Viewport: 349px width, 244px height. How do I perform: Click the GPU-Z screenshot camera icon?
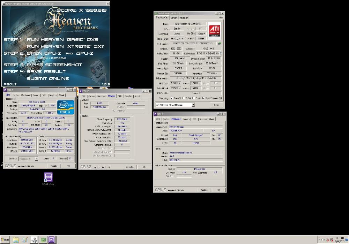(x=221, y=17)
